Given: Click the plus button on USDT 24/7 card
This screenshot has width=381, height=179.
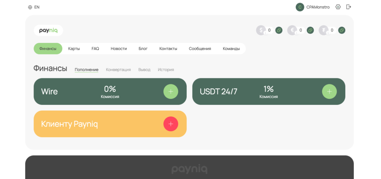Looking at the screenshot, I should (x=330, y=92).
